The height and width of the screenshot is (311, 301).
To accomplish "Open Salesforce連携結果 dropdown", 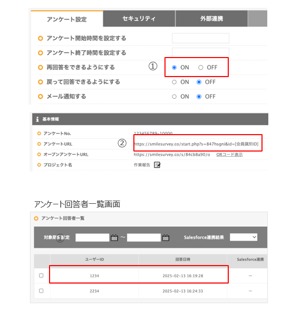I will (x=244, y=237).
